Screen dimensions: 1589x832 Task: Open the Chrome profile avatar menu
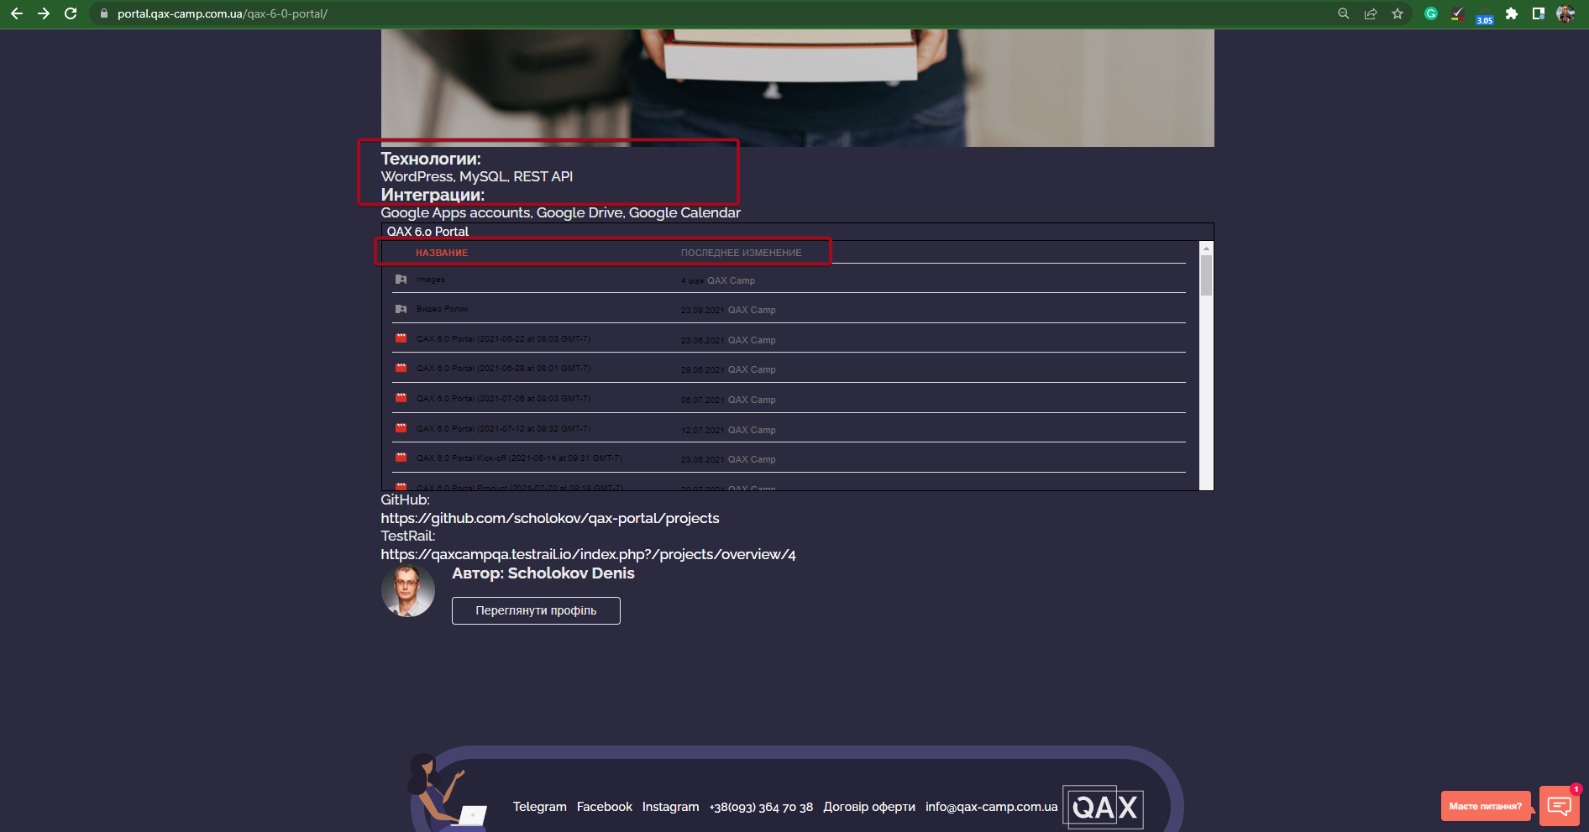click(x=1565, y=13)
